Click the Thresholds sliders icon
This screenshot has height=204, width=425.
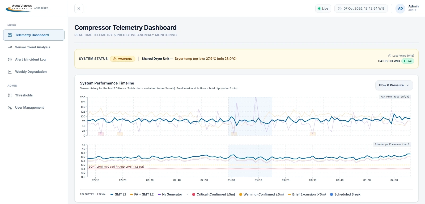tap(10, 95)
